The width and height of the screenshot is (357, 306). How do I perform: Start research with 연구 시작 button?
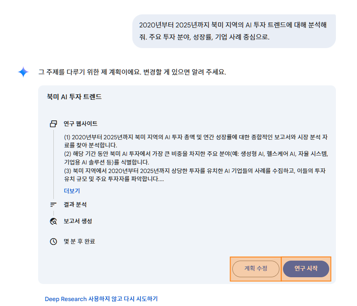point(306,269)
